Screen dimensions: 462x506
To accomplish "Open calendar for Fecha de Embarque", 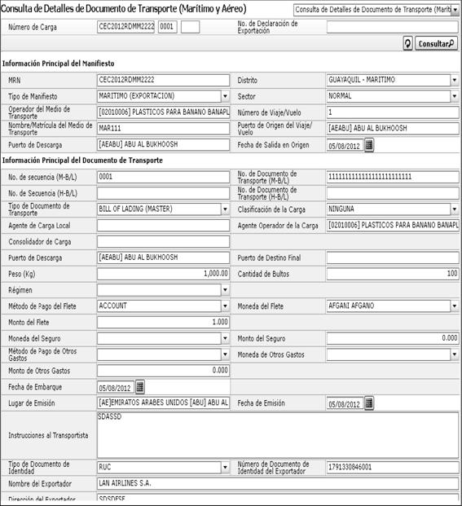I will pos(139,386).
